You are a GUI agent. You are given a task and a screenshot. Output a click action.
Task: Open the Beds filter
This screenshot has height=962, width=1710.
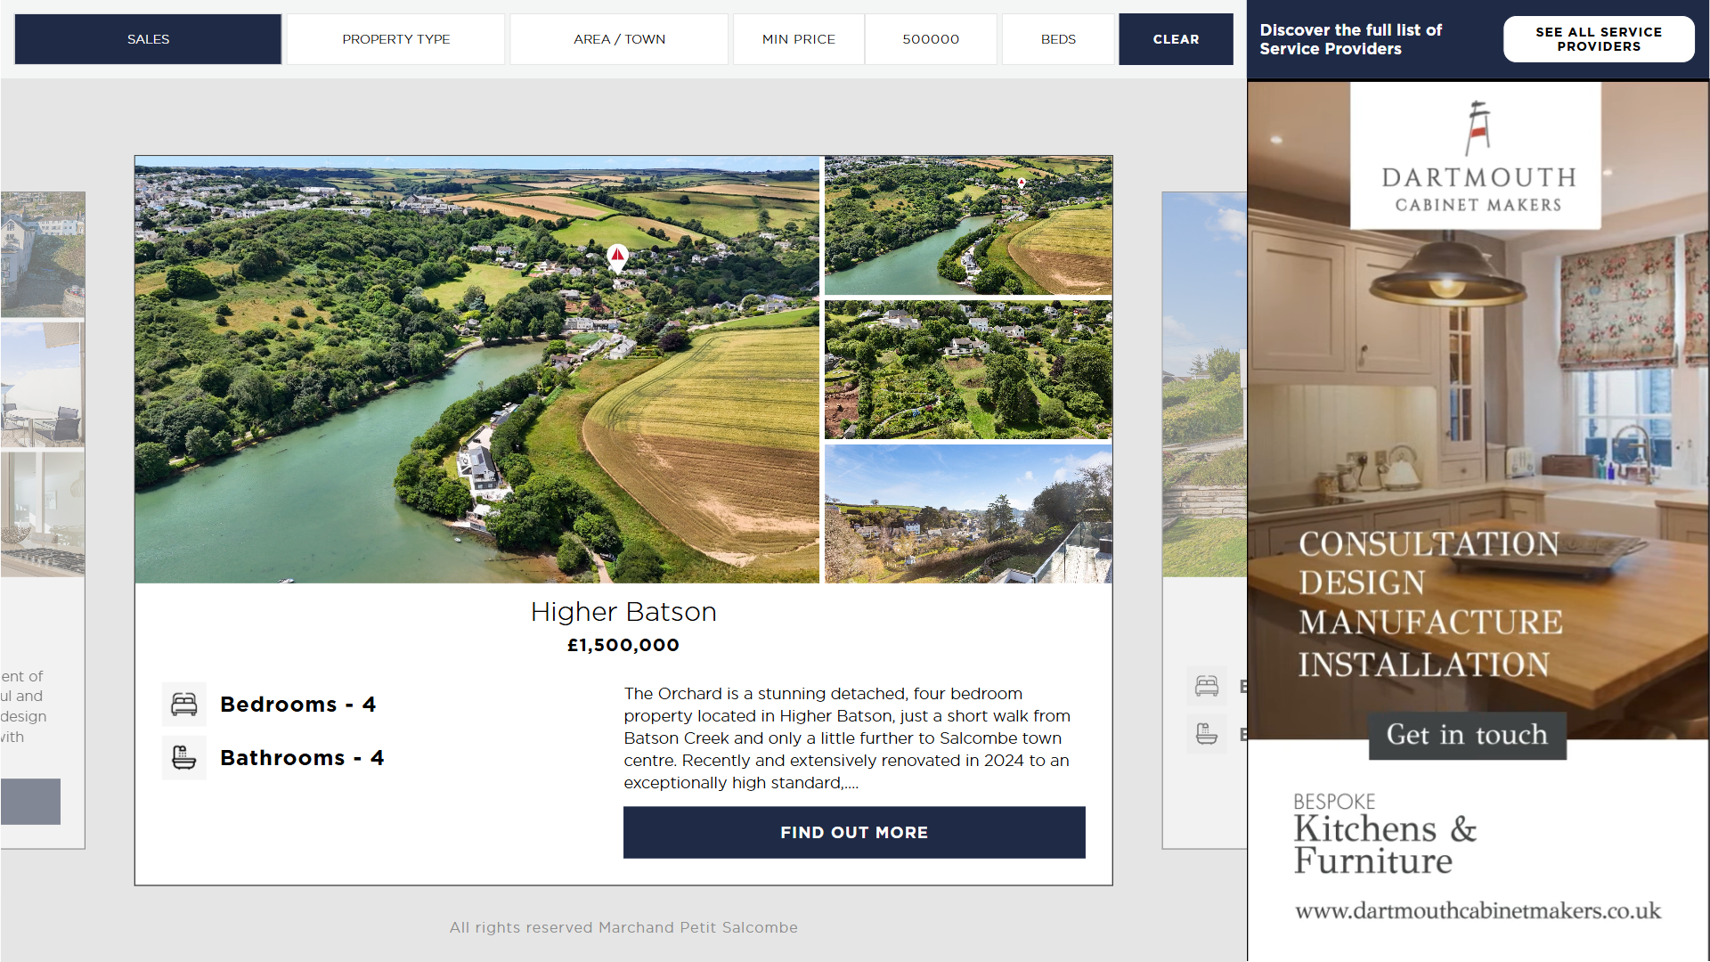tap(1058, 39)
